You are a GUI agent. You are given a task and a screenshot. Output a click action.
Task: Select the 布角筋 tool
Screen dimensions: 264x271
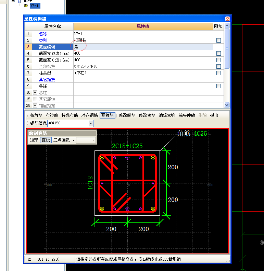(x=36, y=115)
